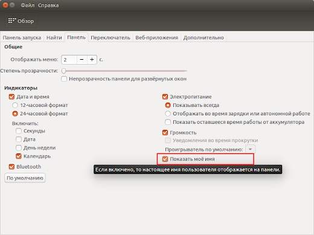Enable Показать оставшееся время работы checkbox
Screen dimensions: 314x235
point(168,122)
